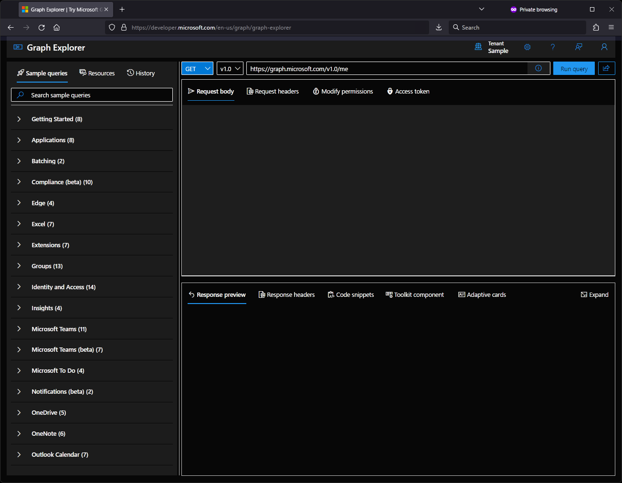Viewport: 622px width, 483px height.
Task: Click the info icon beside the query field
Action: [538, 68]
